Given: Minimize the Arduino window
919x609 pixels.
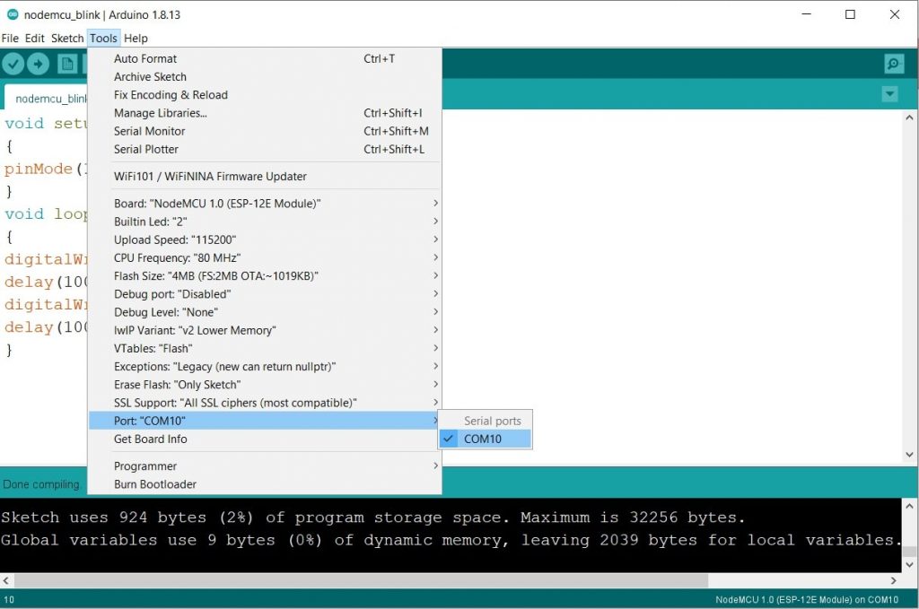Looking at the screenshot, I should tap(807, 14).
